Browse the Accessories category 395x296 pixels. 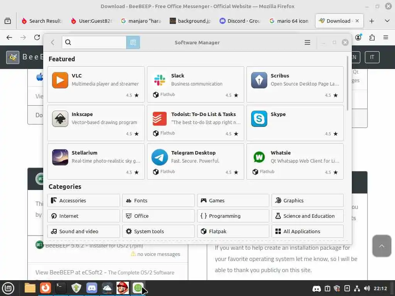click(x=84, y=200)
